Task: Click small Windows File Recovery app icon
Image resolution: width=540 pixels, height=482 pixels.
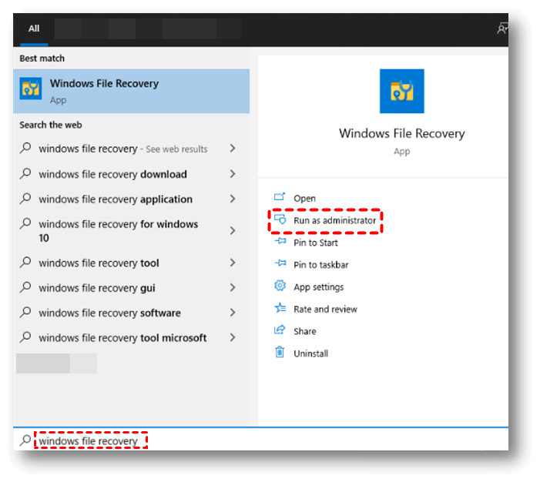Action: [31, 89]
